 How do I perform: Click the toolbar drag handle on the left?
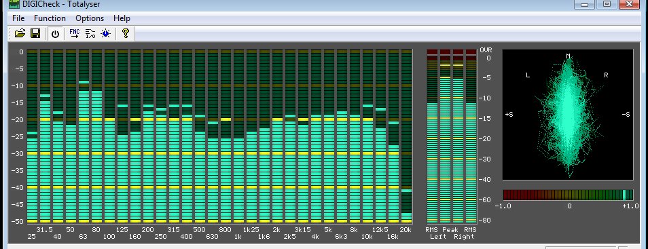[10, 34]
